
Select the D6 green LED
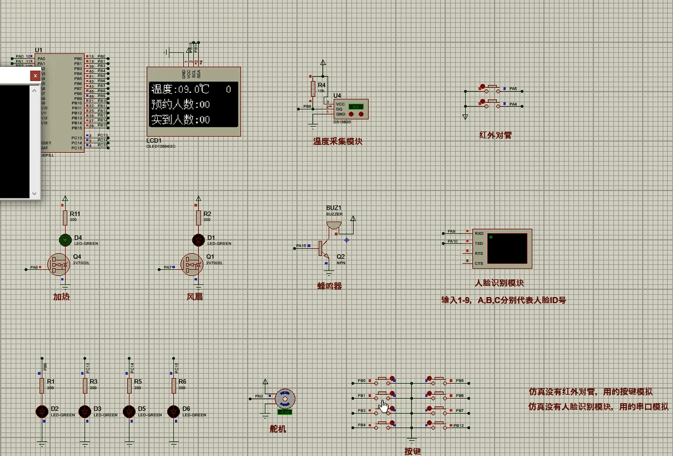coord(173,411)
